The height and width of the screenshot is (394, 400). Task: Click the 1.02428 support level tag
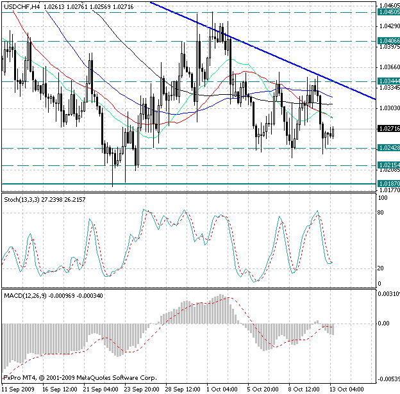(x=388, y=148)
